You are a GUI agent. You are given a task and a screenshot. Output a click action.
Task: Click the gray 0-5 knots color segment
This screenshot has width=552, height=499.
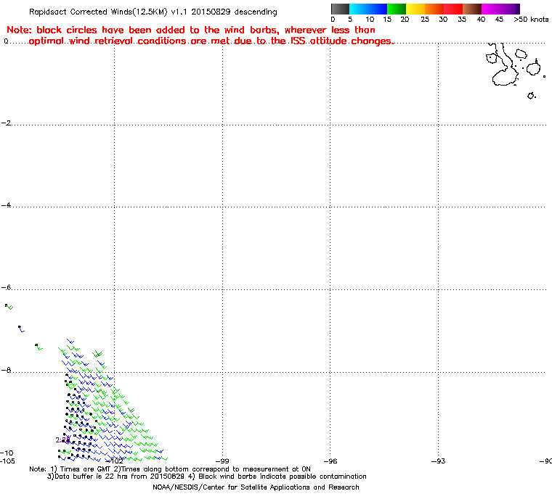(x=340, y=9)
